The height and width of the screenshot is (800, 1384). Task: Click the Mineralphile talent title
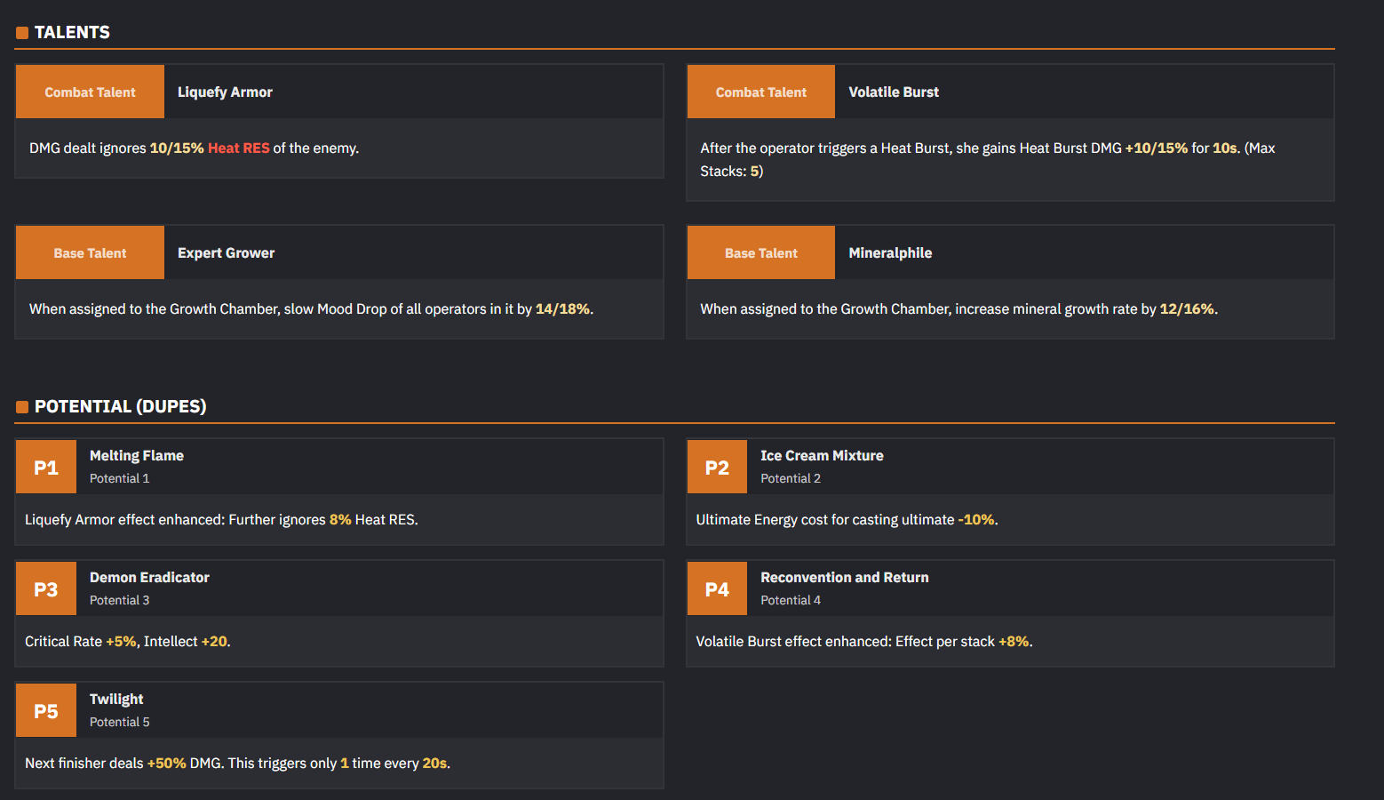pyautogui.click(x=890, y=252)
